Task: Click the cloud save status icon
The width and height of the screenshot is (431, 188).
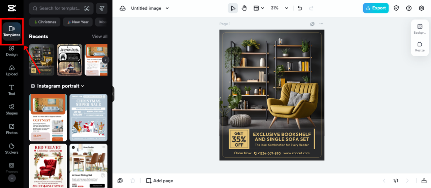Action: pyautogui.click(x=123, y=8)
